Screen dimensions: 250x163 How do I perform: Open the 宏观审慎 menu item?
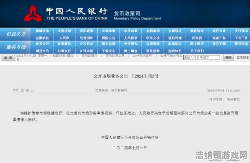[x=109, y=31]
